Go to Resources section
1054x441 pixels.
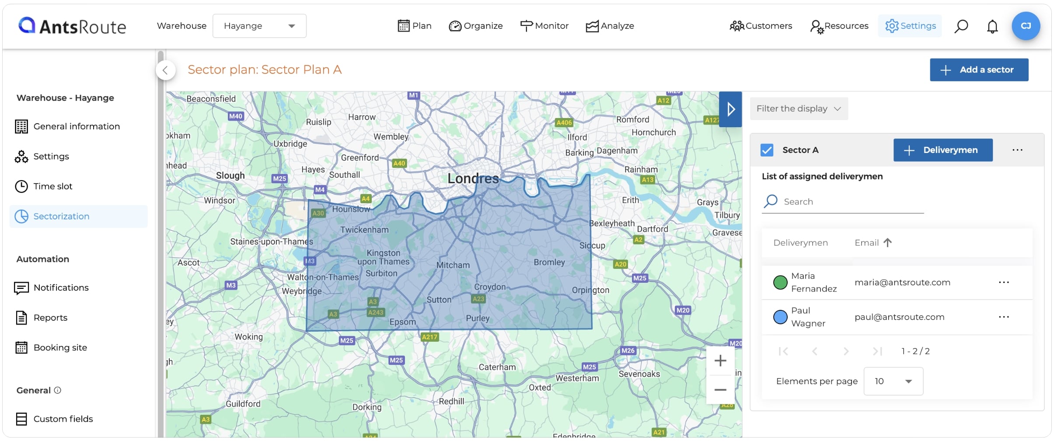(x=839, y=26)
